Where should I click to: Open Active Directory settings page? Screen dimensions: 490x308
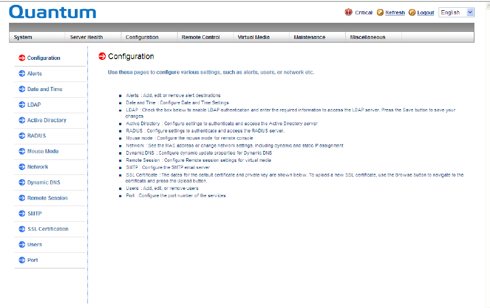coord(47,120)
